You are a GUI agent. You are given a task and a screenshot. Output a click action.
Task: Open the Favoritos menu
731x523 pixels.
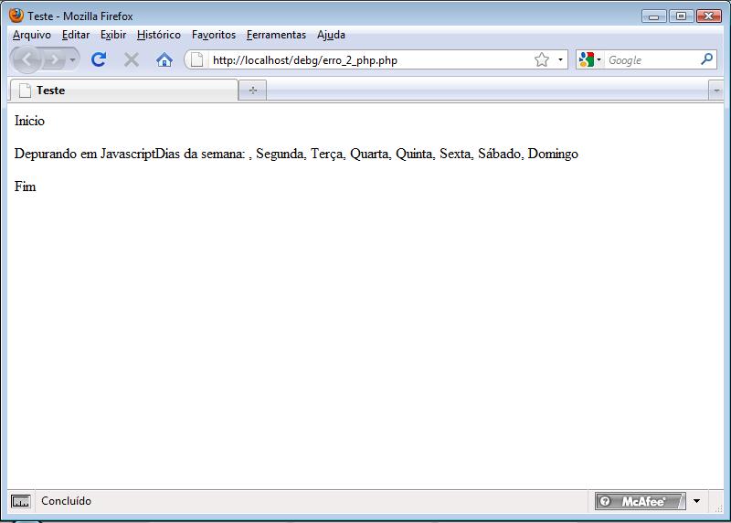click(x=214, y=35)
